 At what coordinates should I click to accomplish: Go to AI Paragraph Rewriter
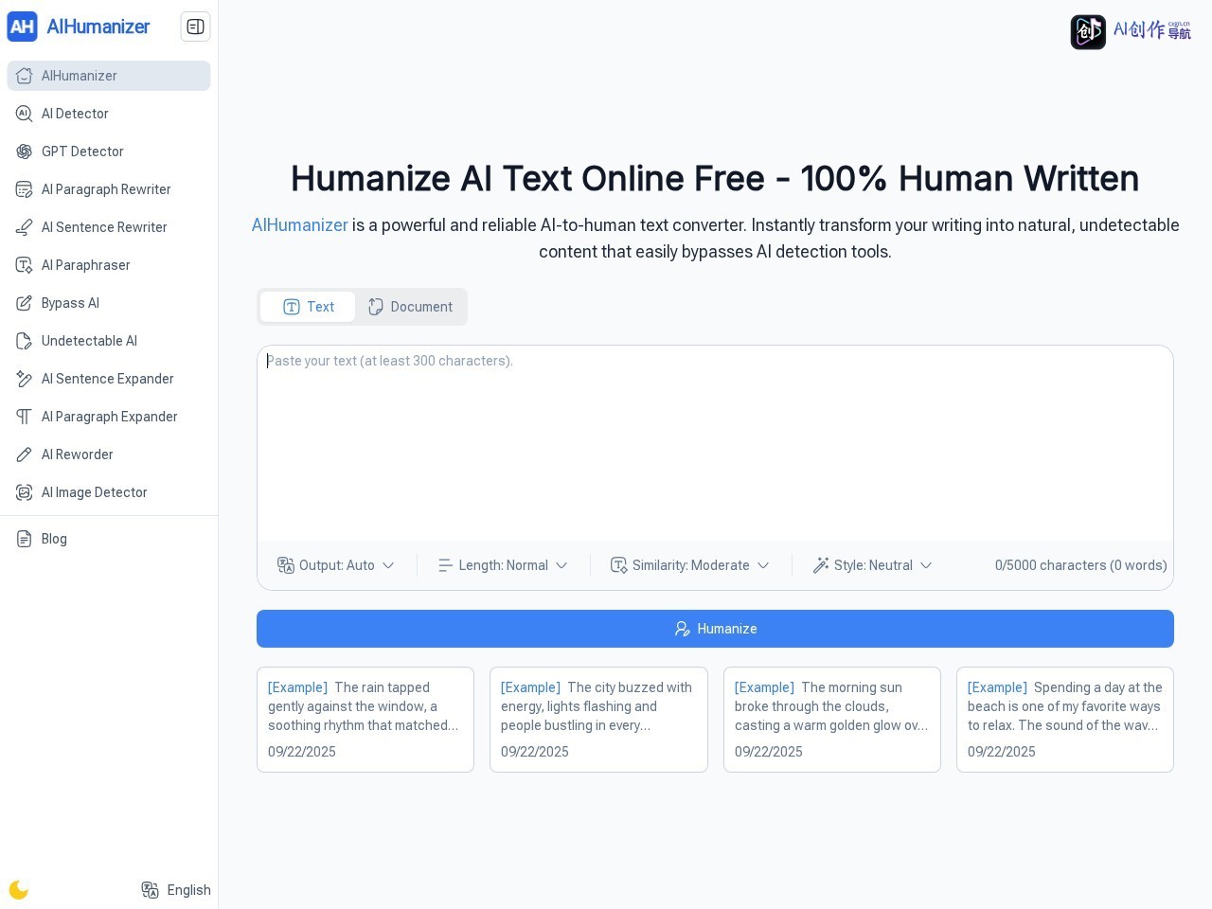tap(109, 189)
